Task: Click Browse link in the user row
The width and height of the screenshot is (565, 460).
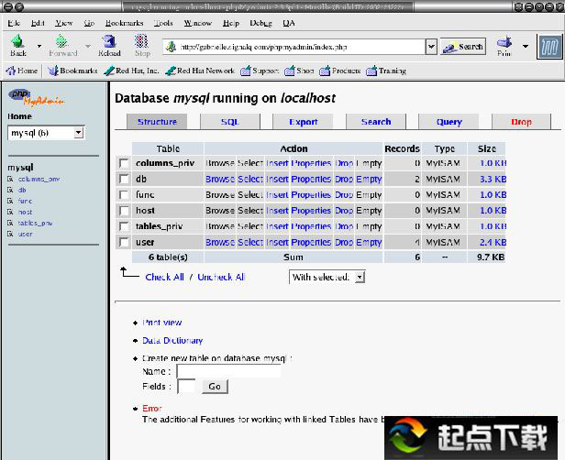Action: (220, 242)
